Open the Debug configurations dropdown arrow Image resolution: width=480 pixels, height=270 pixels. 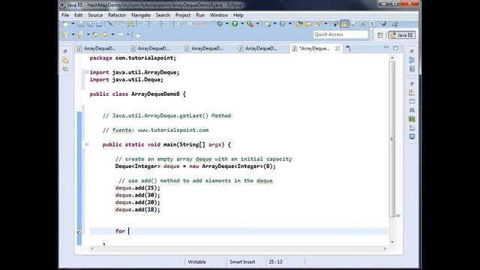pyautogui.click(x=226, y=23)
